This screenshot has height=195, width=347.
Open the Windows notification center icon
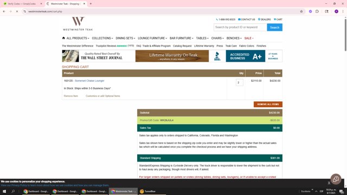pos(342,191)
